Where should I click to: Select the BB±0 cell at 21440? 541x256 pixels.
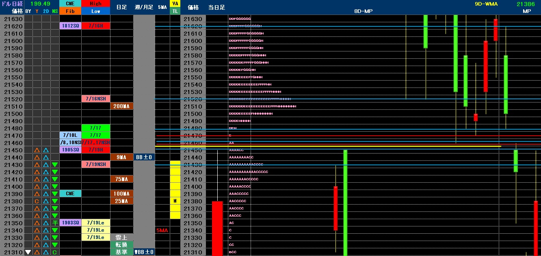pos(144,157)
